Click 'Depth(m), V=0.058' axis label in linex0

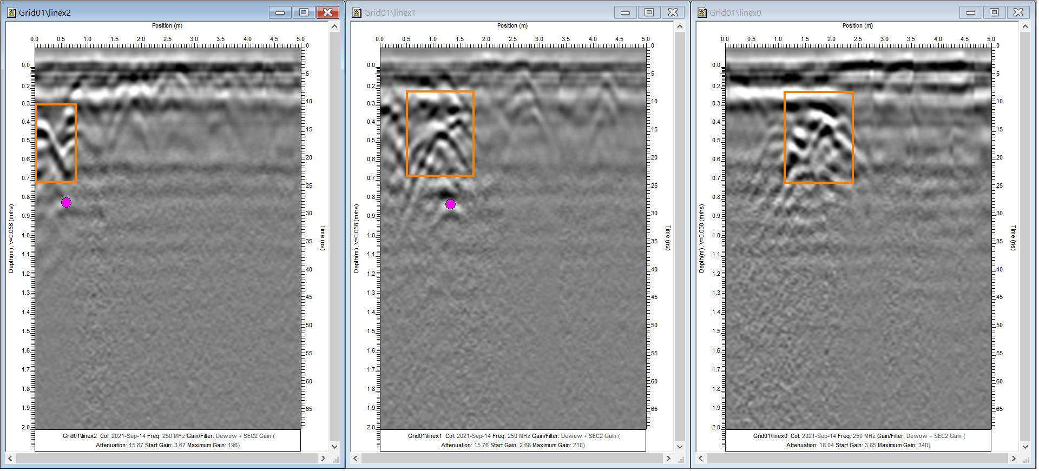click(701, 238)
